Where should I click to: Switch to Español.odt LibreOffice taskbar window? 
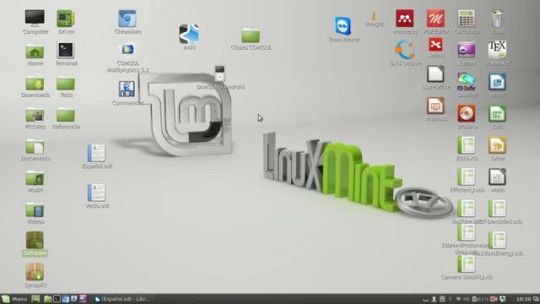[123, 299]
